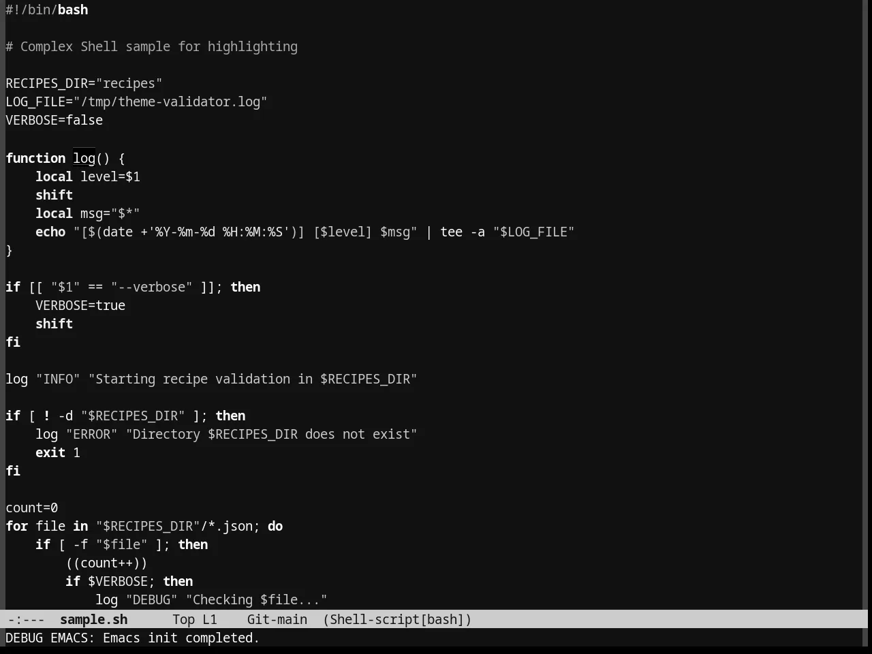Click the Shell-script[bash] major mode indicator
The width and height of the screenshot is (872, 654).
click(x=397, y=619)
